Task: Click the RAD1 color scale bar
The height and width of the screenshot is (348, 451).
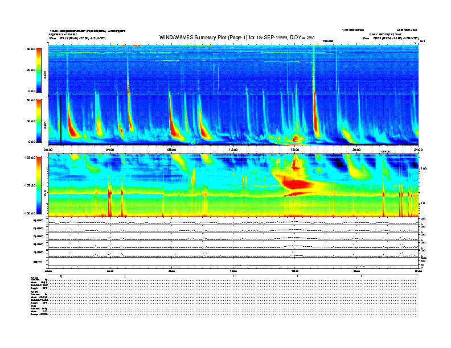Action: 39,121
